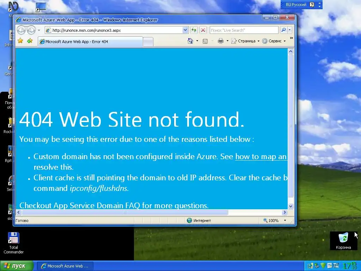361x271 pixels.
Task: Select the Microsoft Azure Web App - Error 404 tab
Action: pyautogui.click(x=90, y=42)
